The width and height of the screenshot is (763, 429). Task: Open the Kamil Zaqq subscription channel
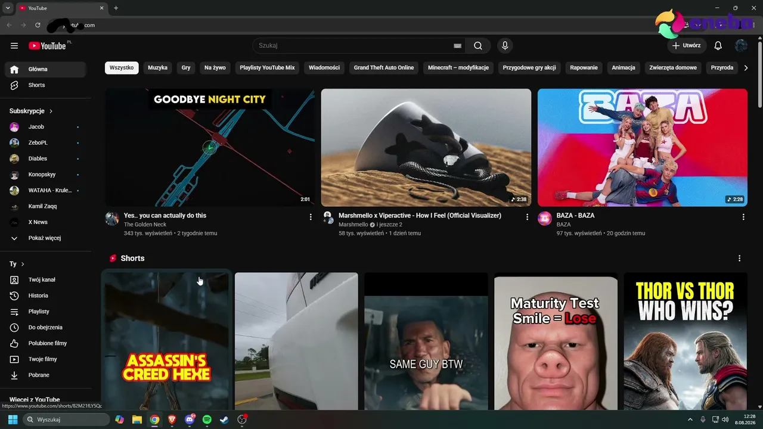pos(45,206)
